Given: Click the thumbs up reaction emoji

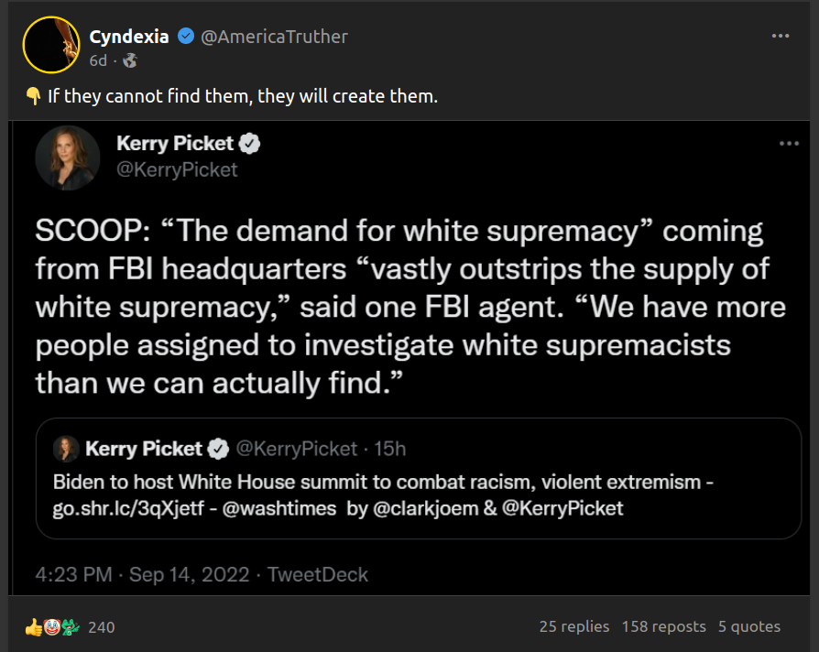Looking at the screenshot, I should 34,627.
